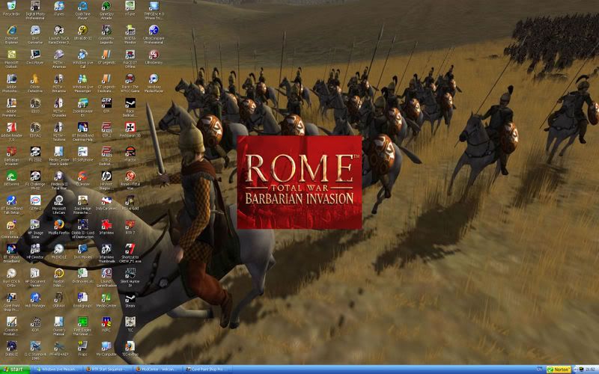Open the Microsoft Outlook desktop shortcut
Screen dimensions: 599x374
(11, 55)
